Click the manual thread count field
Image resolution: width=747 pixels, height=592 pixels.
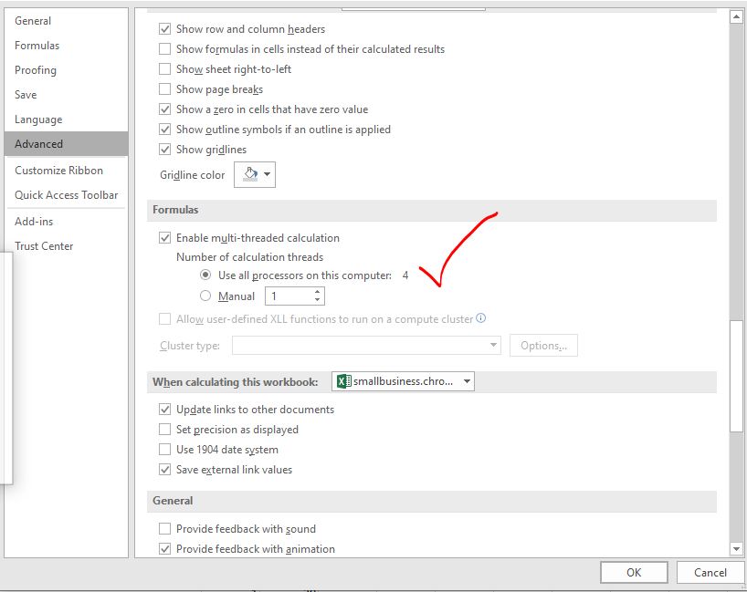289,296
